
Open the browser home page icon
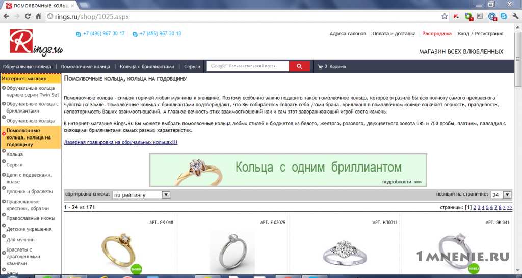coord(38,16)
